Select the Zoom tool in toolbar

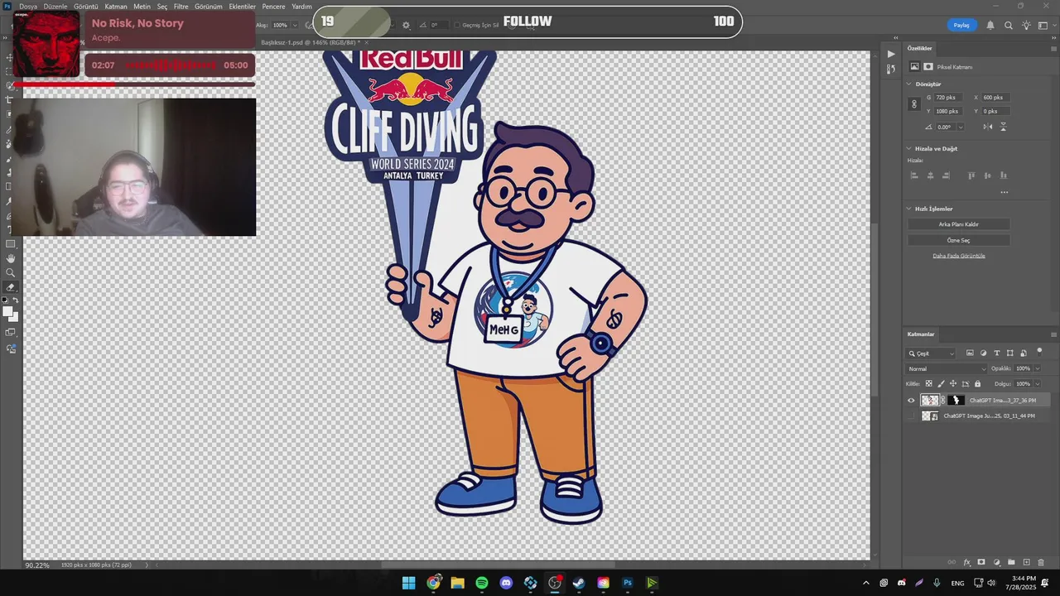(11, 273)
